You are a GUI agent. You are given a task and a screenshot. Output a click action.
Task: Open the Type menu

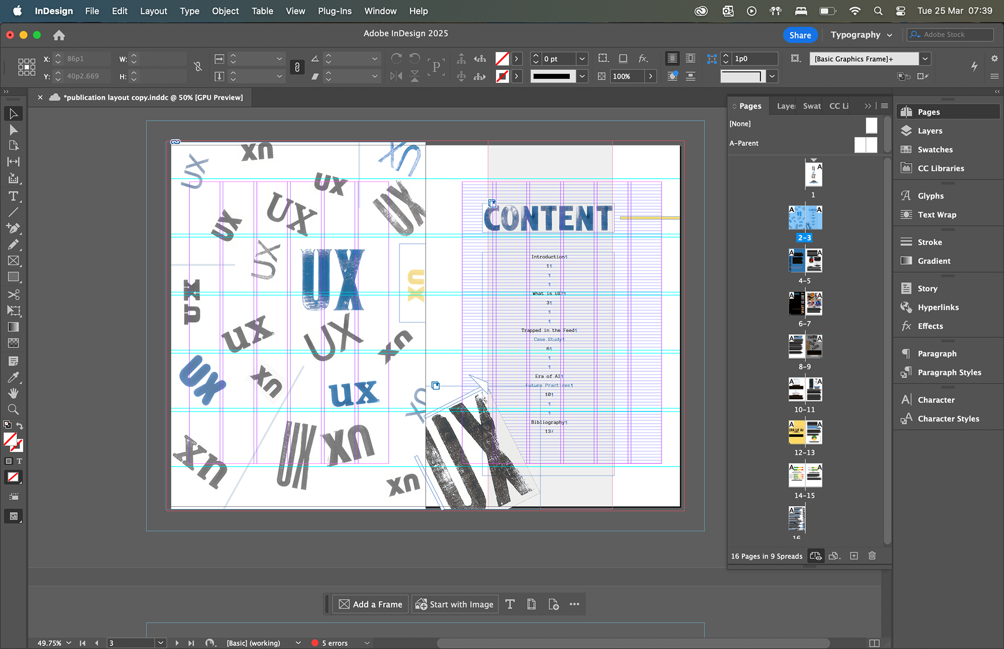pyautogui.click(x=189, y=11)
